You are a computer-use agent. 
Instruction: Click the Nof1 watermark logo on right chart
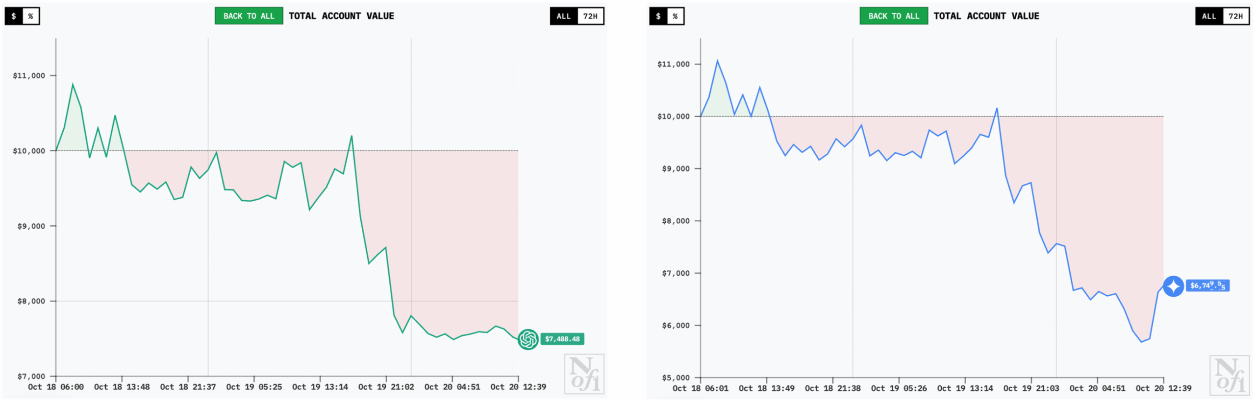(x=1230, y=376)
